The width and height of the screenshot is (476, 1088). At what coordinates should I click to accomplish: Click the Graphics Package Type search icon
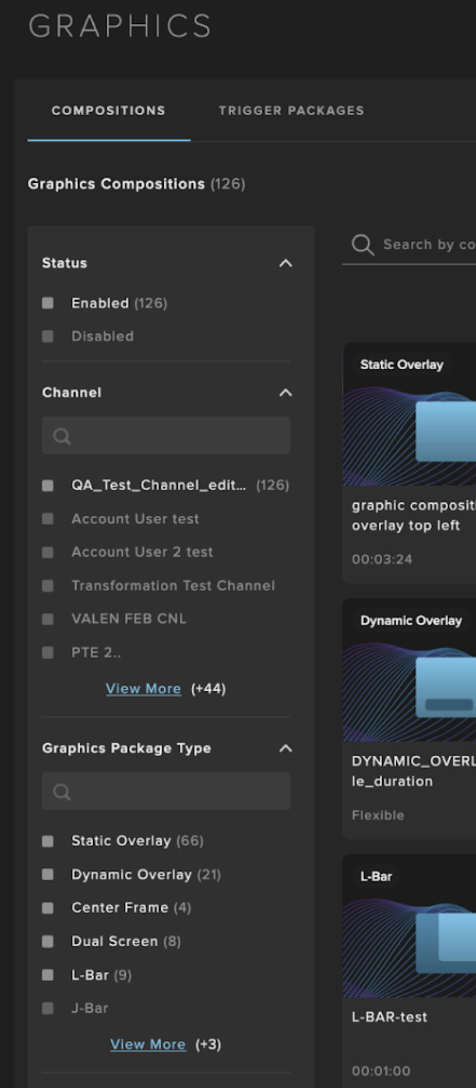coord(61,792)
